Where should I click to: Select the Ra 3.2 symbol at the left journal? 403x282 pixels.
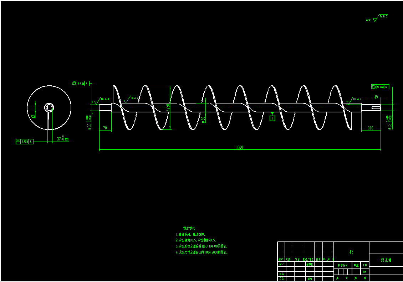(102, 101)
